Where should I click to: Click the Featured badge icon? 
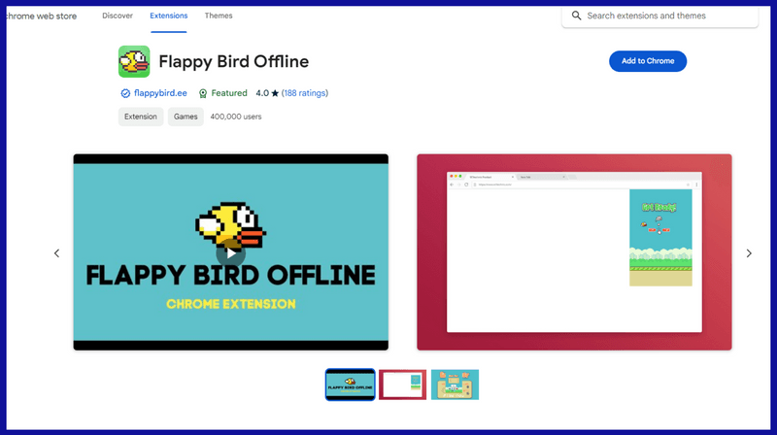tap(203, 93)
